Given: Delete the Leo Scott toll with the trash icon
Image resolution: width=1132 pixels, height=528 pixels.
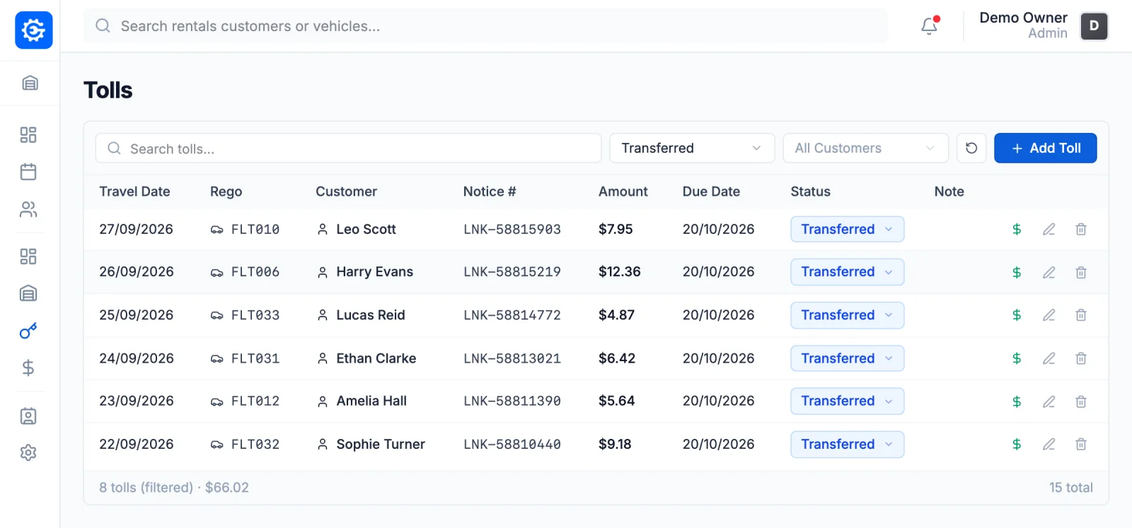Looking at the screenshot, I should point(1081,229).
